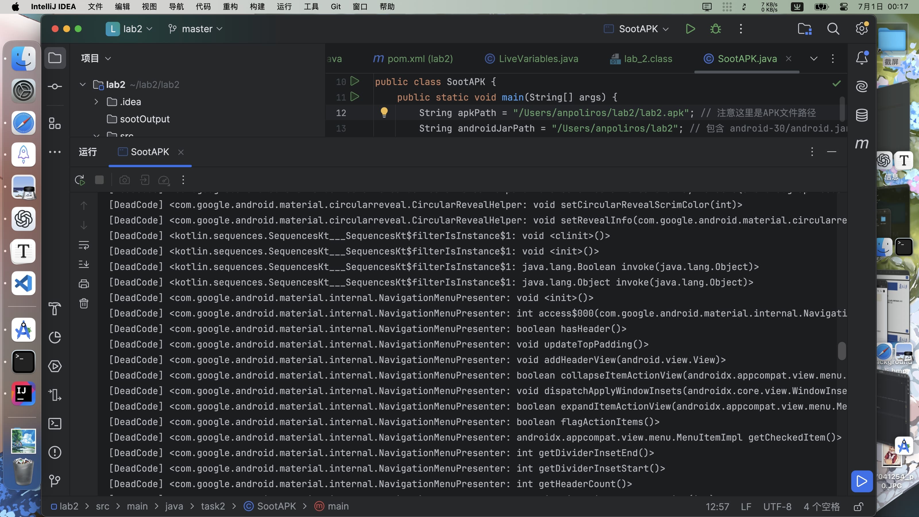Viewport: 919px width, 517px height.
Task: Click the Debug bug icon in toolbar
Action: pyautogui.click(x=715, y=29)
